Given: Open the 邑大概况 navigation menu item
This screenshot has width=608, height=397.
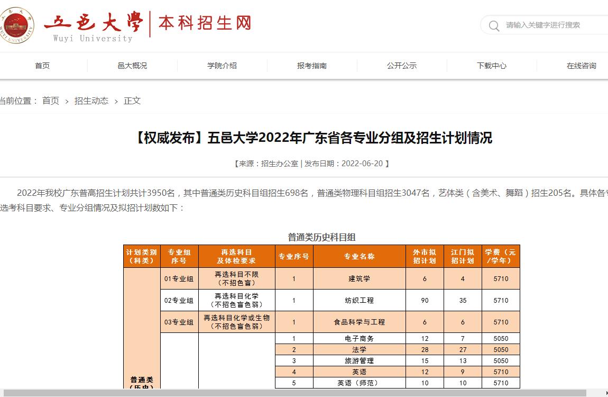Looking at the screenshot, I should point(132,66).
